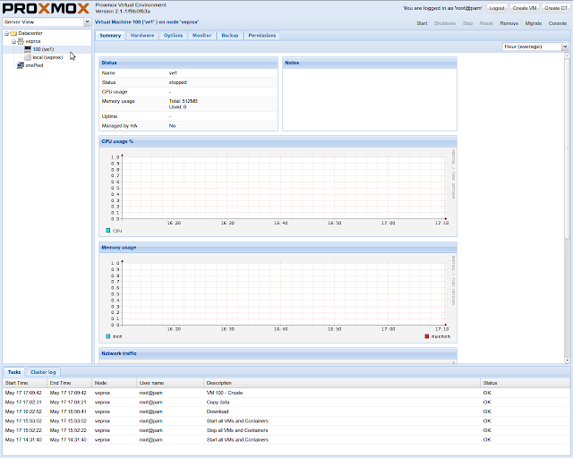Click the Create CT button
Screen dimensions: 573x458
click(x=556, y=8)
